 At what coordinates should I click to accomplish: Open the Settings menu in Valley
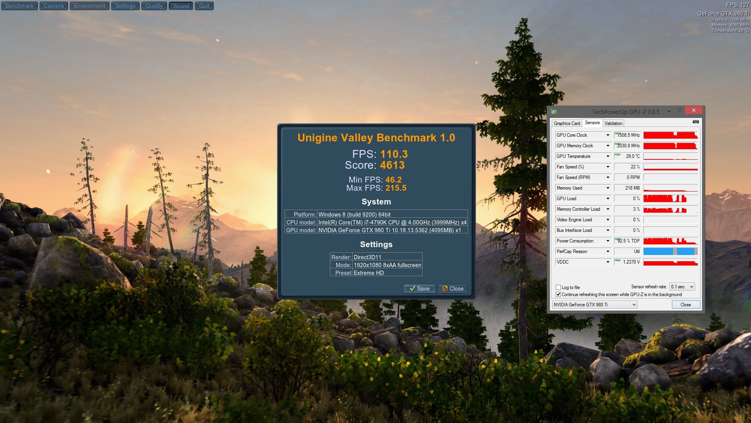pyautogui.click(x=125, y=6)
